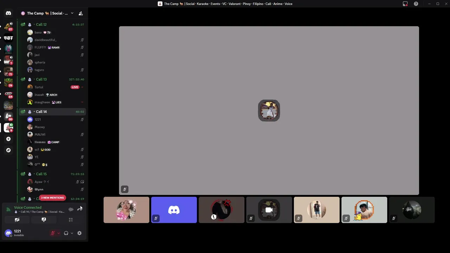Click user davidbeautiful_ in Call 12
Viewport: 450px width, 253px height.
click(45, 40)
